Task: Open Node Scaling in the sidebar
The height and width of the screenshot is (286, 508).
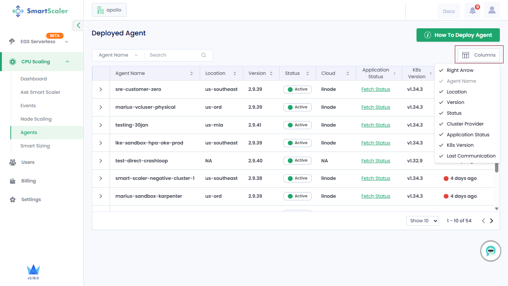Action: tap(36, 119)
